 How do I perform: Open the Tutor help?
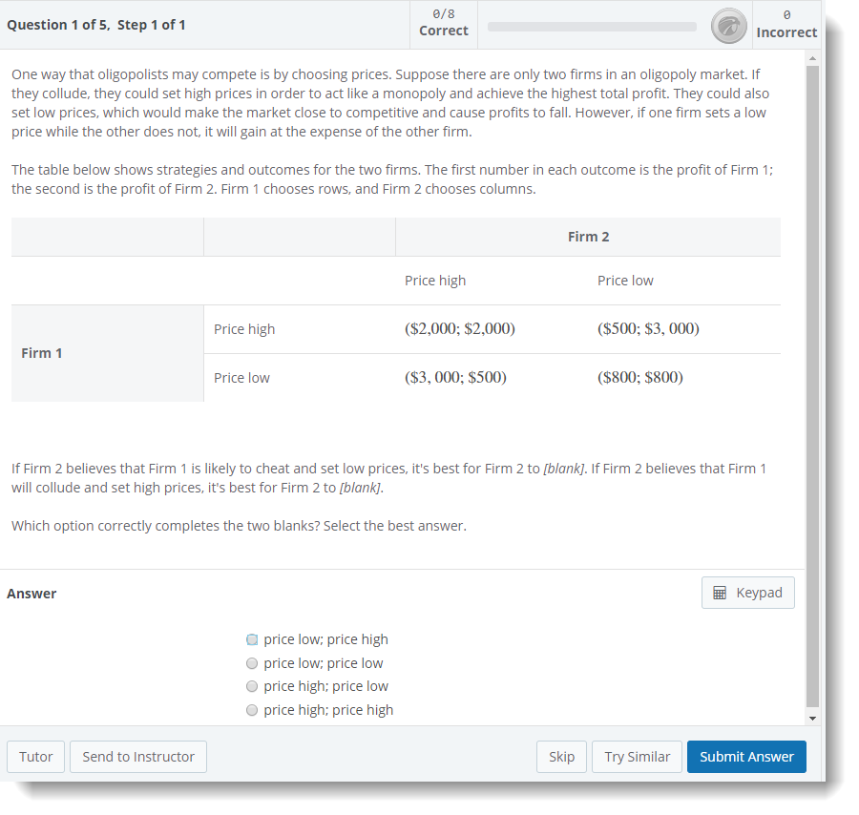(x=36, y=757)
